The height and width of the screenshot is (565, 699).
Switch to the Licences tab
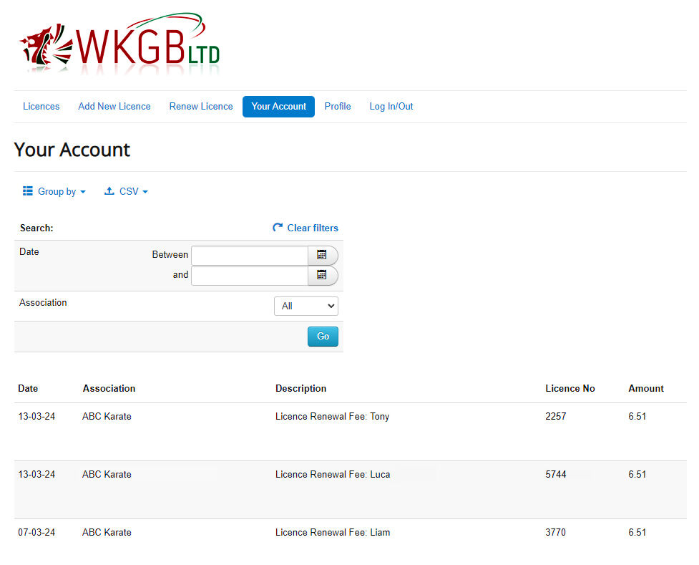tap(41, 106)
